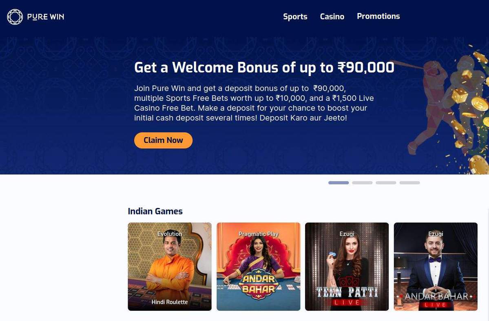
Task: Open the Casino menu item
Action: click(332, 17)
